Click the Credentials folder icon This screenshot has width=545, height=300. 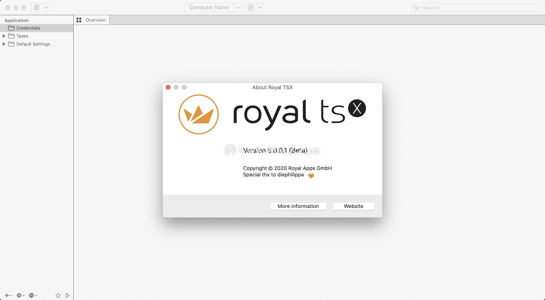click(11, 28)
